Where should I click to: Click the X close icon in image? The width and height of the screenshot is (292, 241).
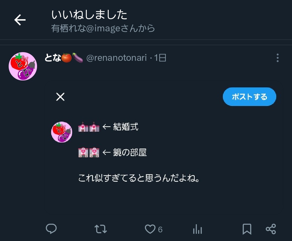[60, 97]
